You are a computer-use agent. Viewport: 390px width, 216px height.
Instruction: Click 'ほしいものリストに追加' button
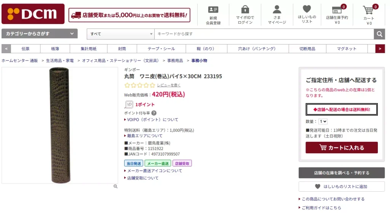[x=342, y=186]
